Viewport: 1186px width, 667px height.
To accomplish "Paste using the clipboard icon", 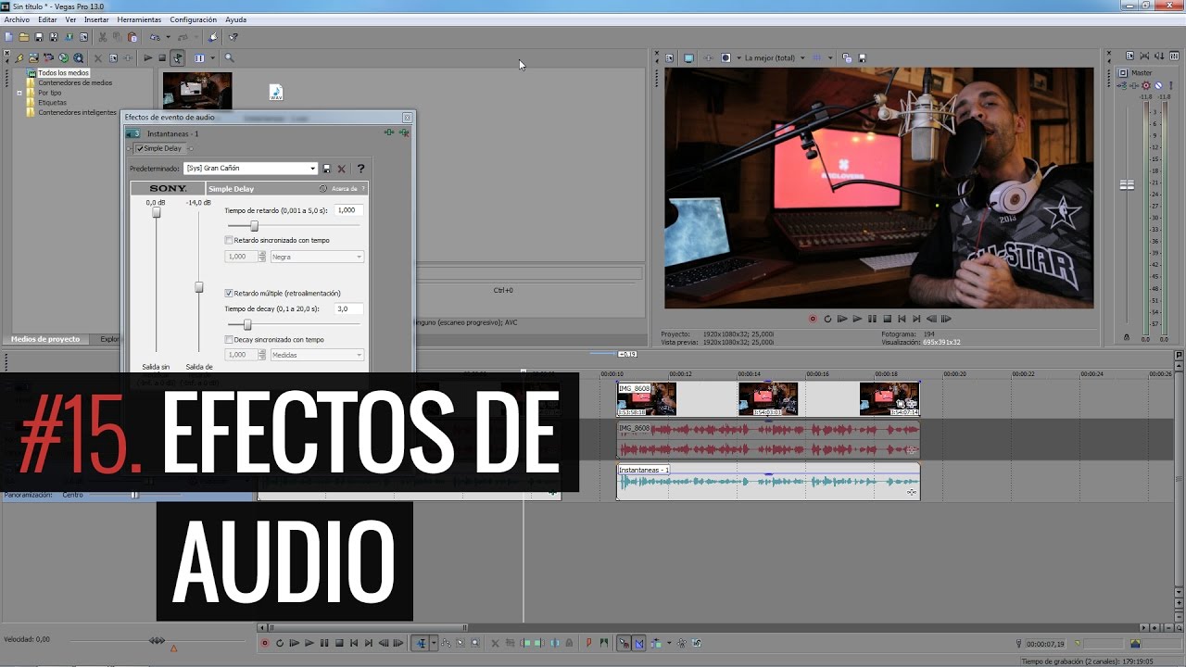I will coord(132,37).
